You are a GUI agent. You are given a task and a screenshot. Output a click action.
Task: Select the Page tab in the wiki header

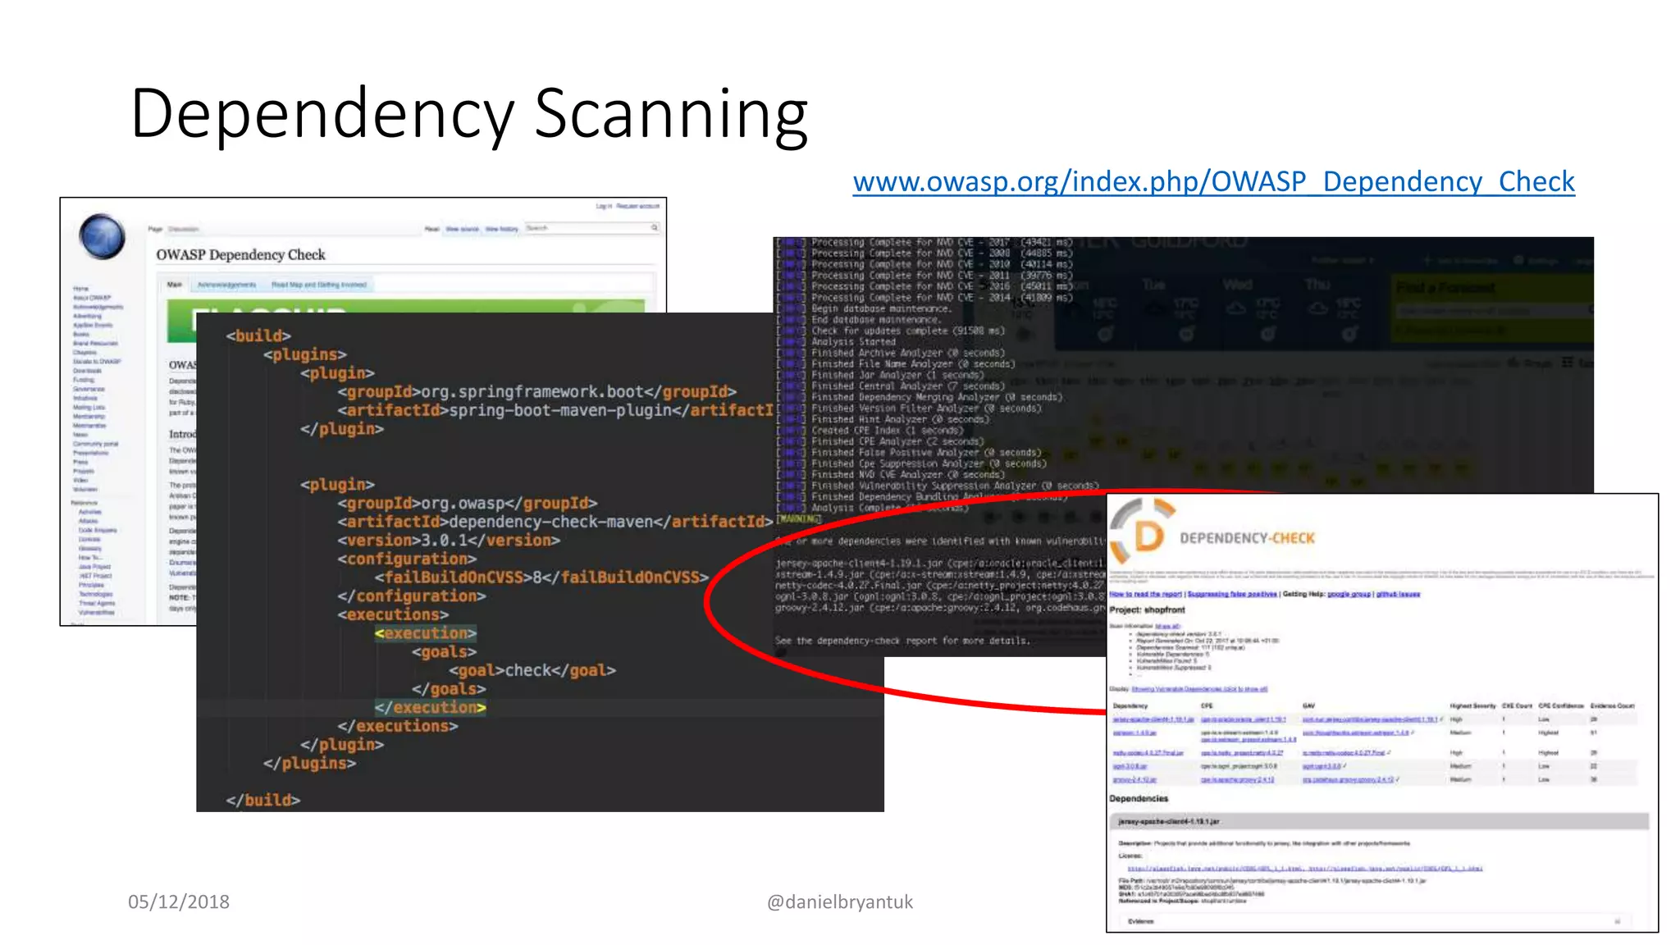tap(155, 230)
